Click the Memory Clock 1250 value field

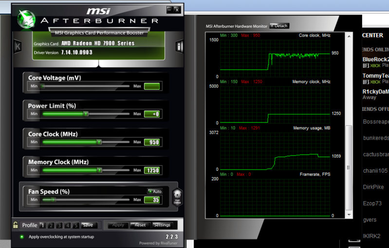point(152,170)
